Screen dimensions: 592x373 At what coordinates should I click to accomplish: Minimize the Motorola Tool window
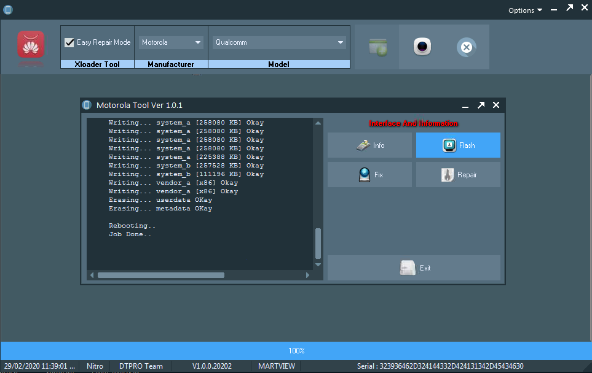(465, 106)
